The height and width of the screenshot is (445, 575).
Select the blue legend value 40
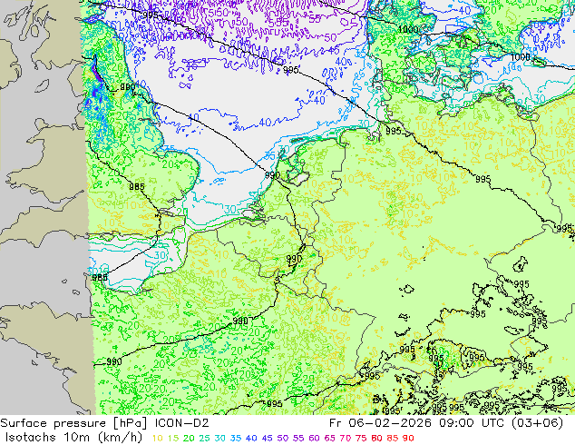[x=251, y=438]
